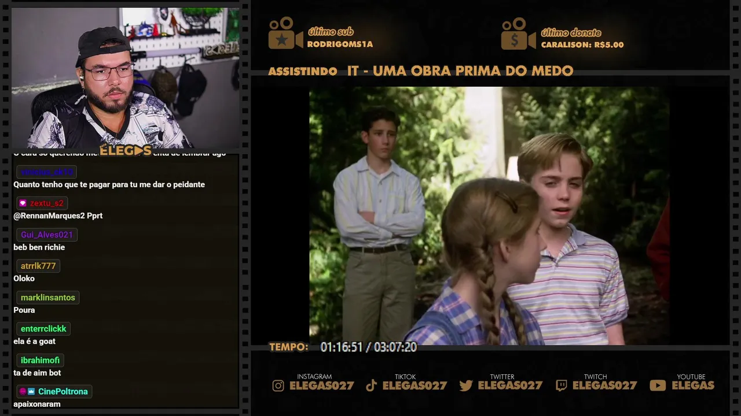Viewport: 741px width, 416px height.
Task: Click the 'ASSISTINDO' label
Action: (x=303, y=72)
